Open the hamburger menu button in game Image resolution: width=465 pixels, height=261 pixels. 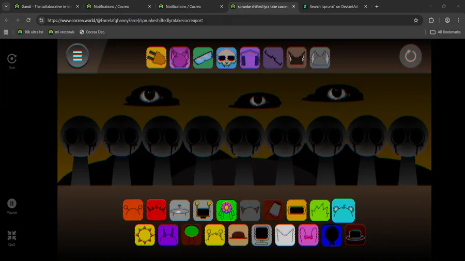point(78,56)
